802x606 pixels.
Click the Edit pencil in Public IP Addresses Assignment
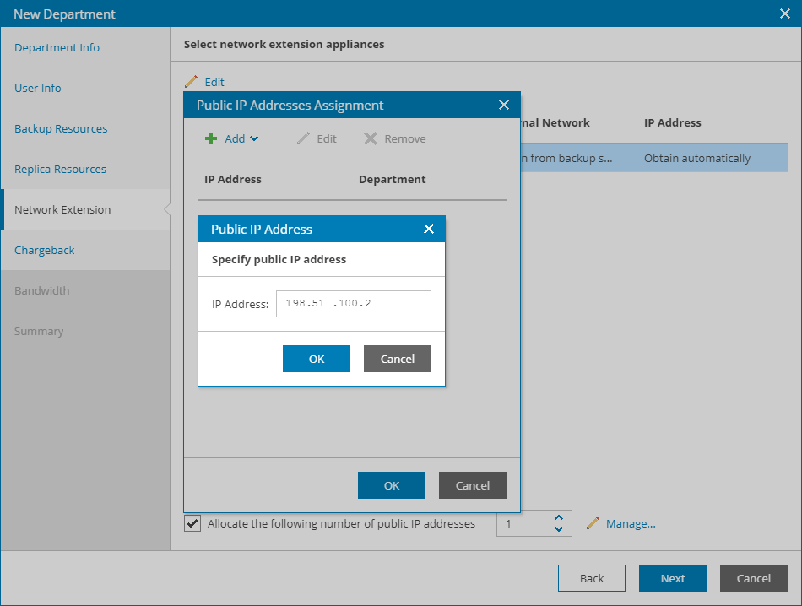(303, 138)
